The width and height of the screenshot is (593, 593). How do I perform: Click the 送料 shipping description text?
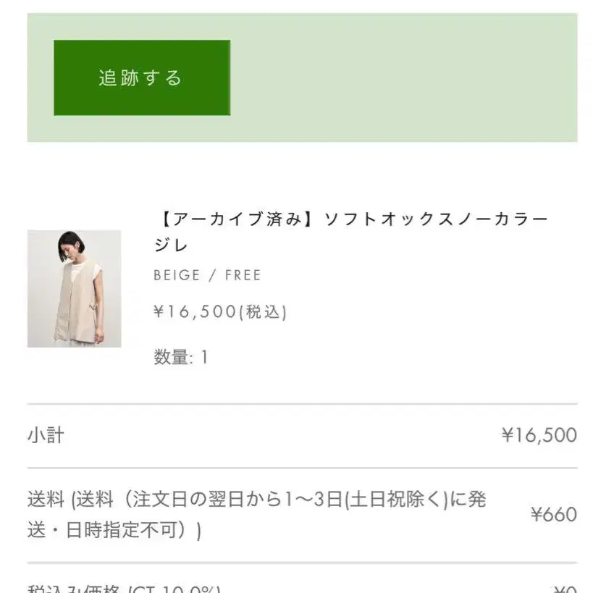coord(257,514)
